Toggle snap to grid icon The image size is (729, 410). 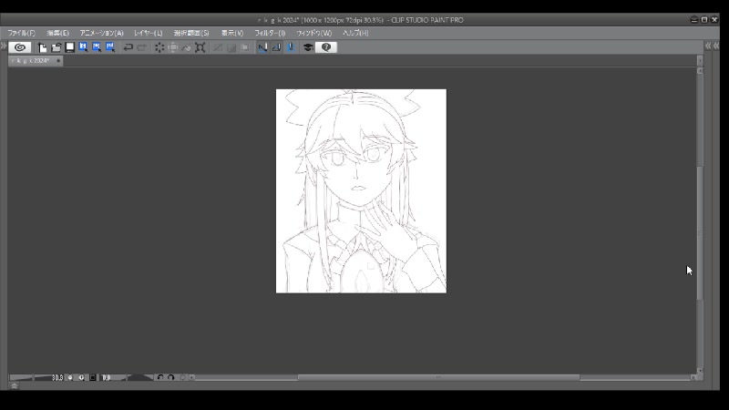[291, 47]
